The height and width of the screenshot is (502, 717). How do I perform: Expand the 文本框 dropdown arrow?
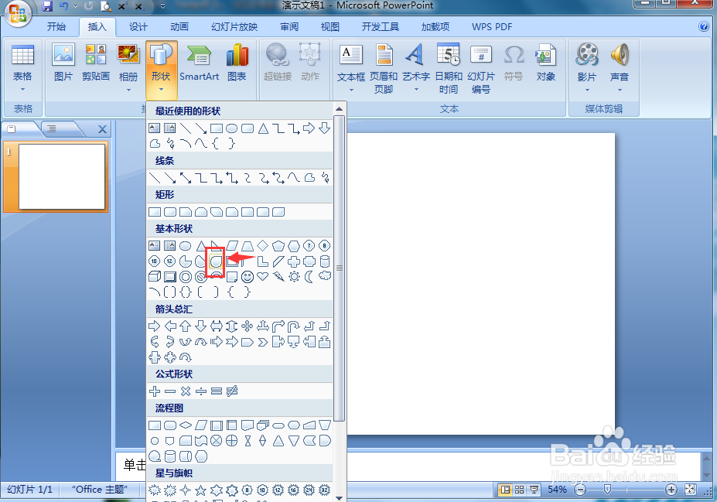[x=351, y=90]
